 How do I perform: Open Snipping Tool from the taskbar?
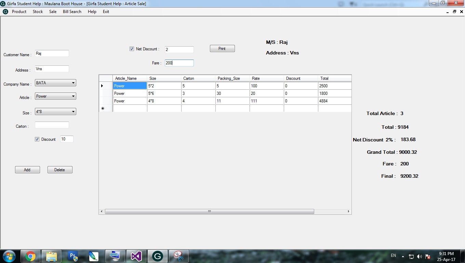tap(179, 256)
